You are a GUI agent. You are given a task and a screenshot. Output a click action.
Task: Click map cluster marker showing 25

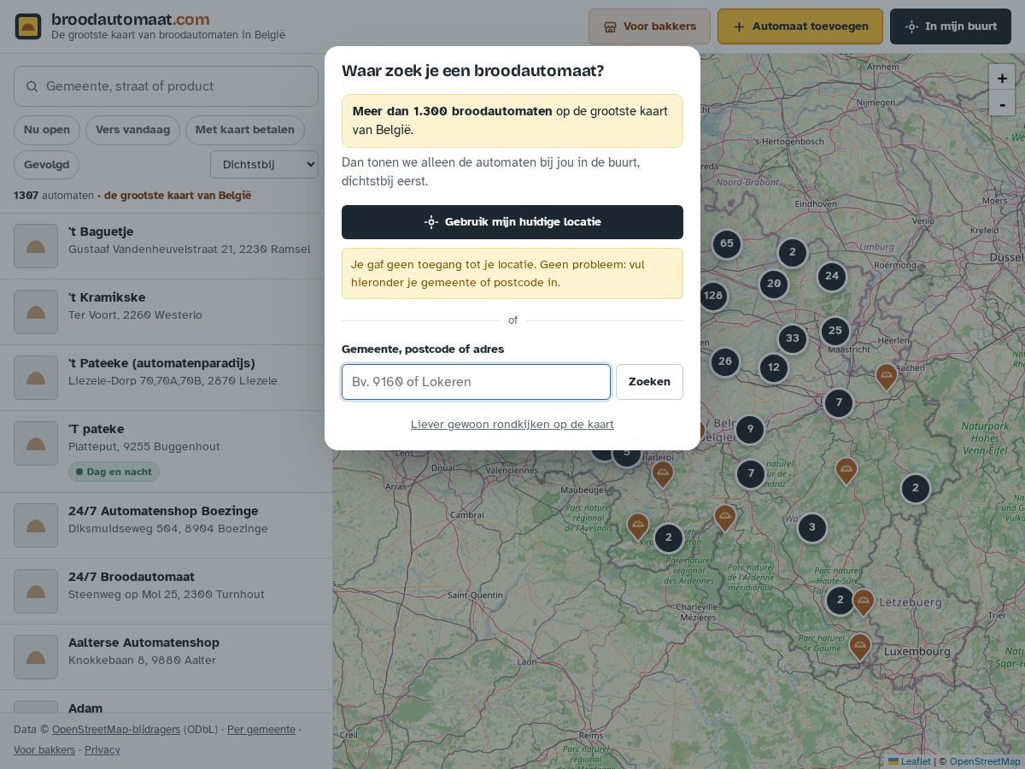835,331
